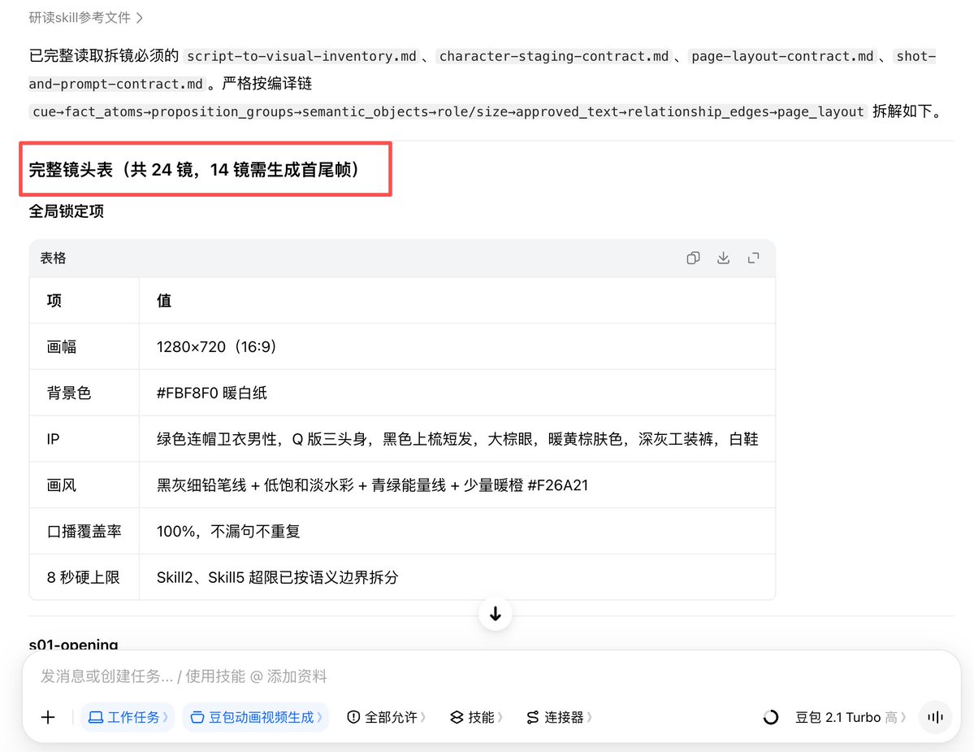Select the 100%，不漏句不重复 value cell
974x752 pixels.
(x=457, y=531)
